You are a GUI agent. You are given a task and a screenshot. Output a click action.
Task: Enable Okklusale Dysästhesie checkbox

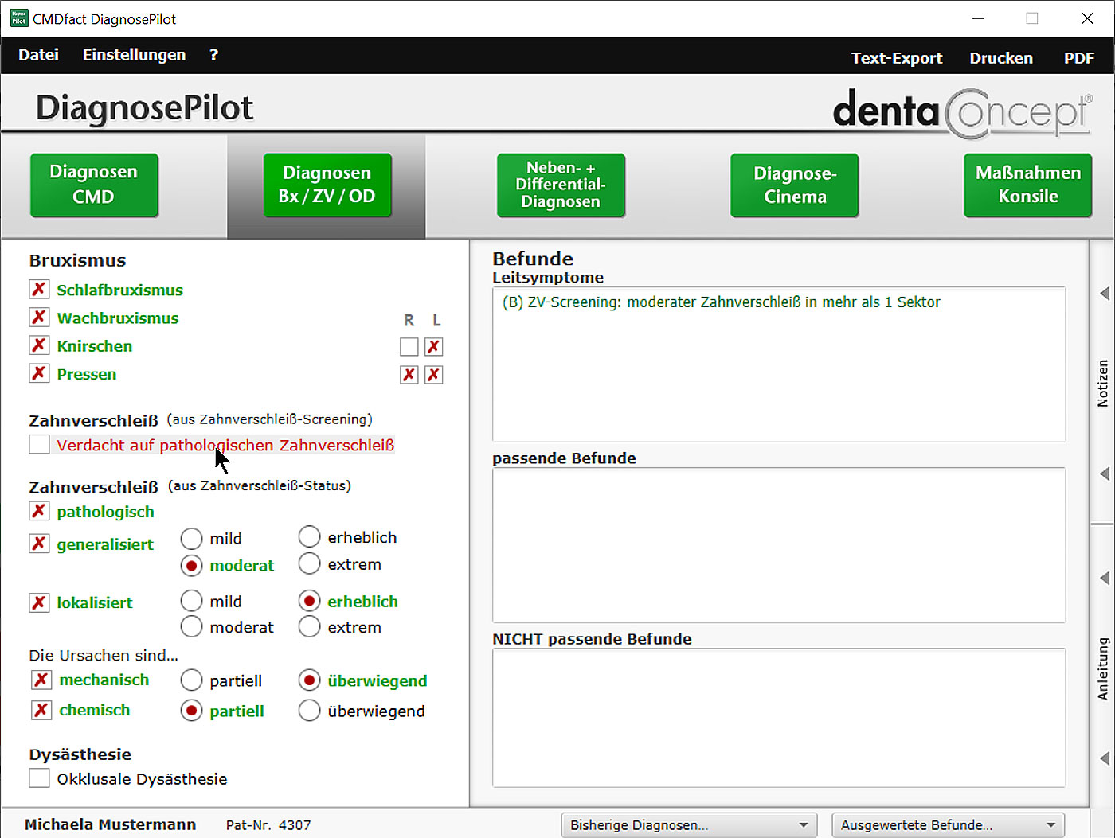click(39, 778)
